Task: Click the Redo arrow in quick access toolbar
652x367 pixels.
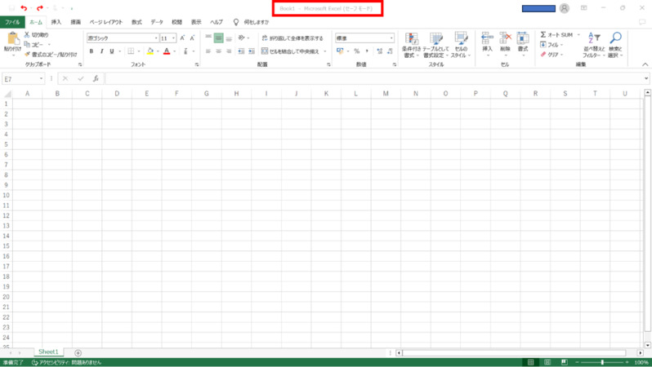Action: coord(40,8)
